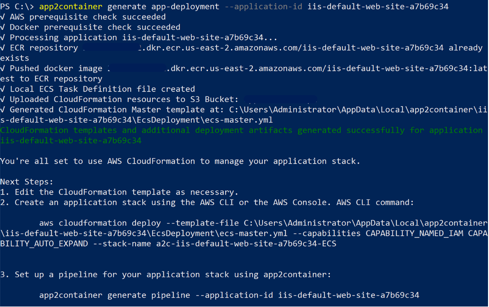Click the checkmark beside Processing application
The image size is (489, 307).
4,37
